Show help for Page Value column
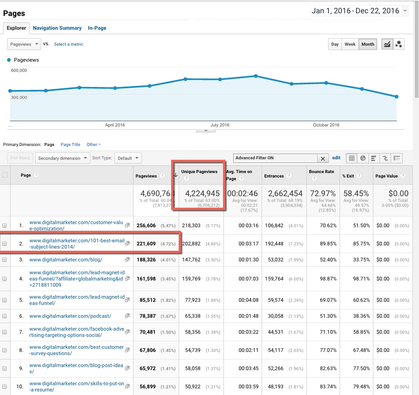This screenshot has width=419, height=395. 403,176
